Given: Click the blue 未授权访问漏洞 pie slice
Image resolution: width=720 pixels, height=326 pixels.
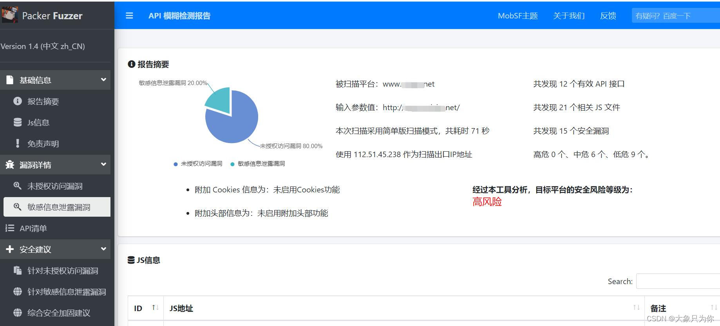Looking at the screenshot, I should point(235,123).
